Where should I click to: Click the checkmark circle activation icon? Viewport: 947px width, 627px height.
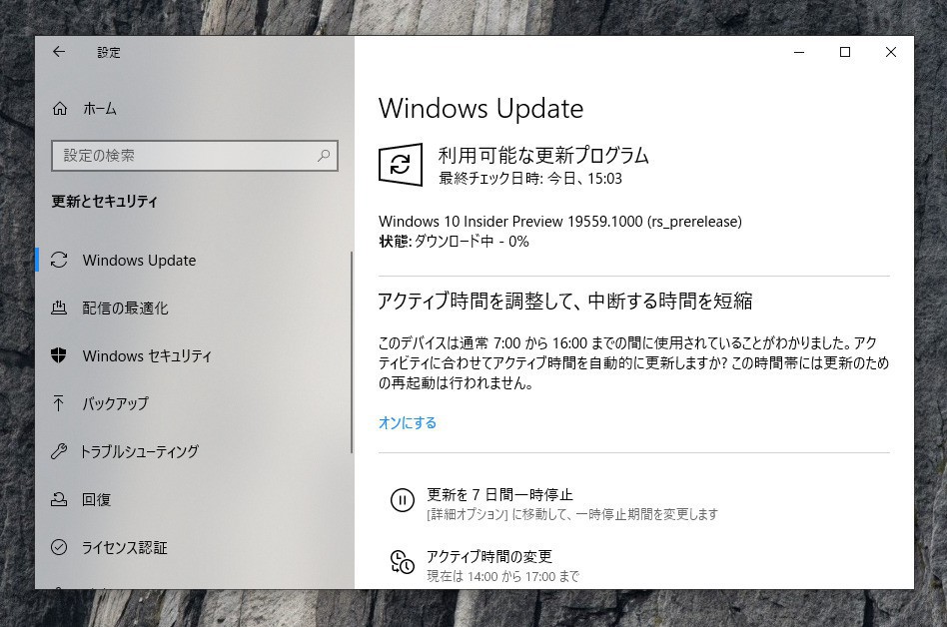tap(59, 547)
